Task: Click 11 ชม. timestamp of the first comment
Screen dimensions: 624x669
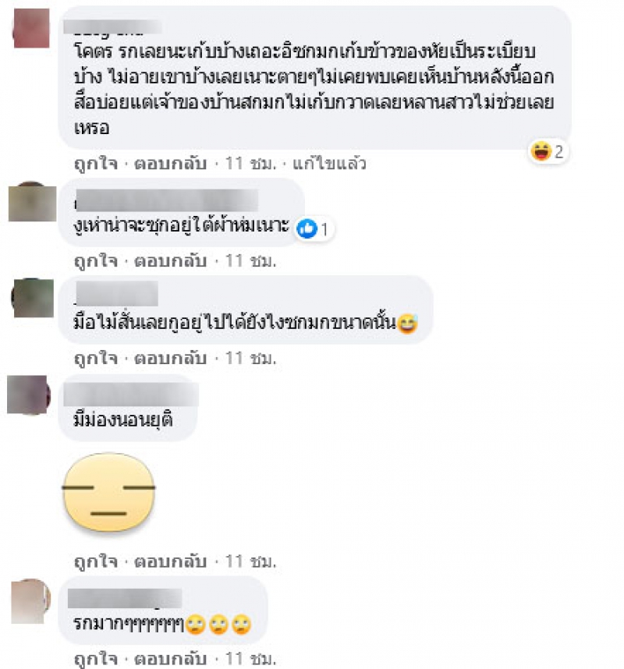Action: click(250, 164)
